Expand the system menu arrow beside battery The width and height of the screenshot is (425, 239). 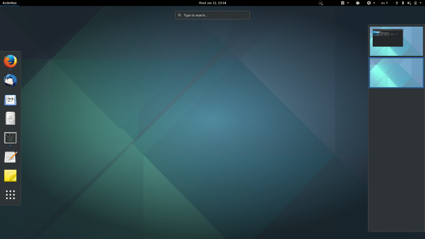click(420, 3)
